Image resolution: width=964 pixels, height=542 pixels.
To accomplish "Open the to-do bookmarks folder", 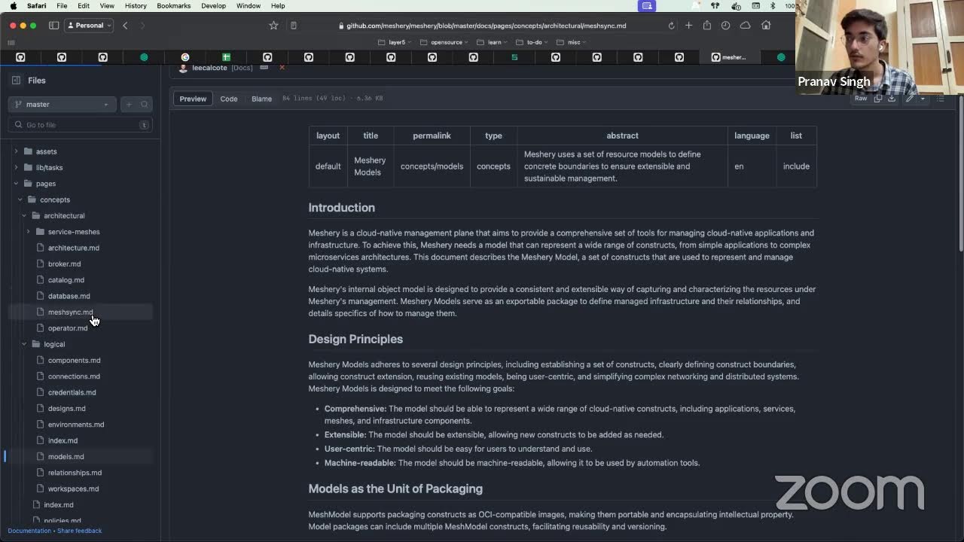I will pos(532,42).
